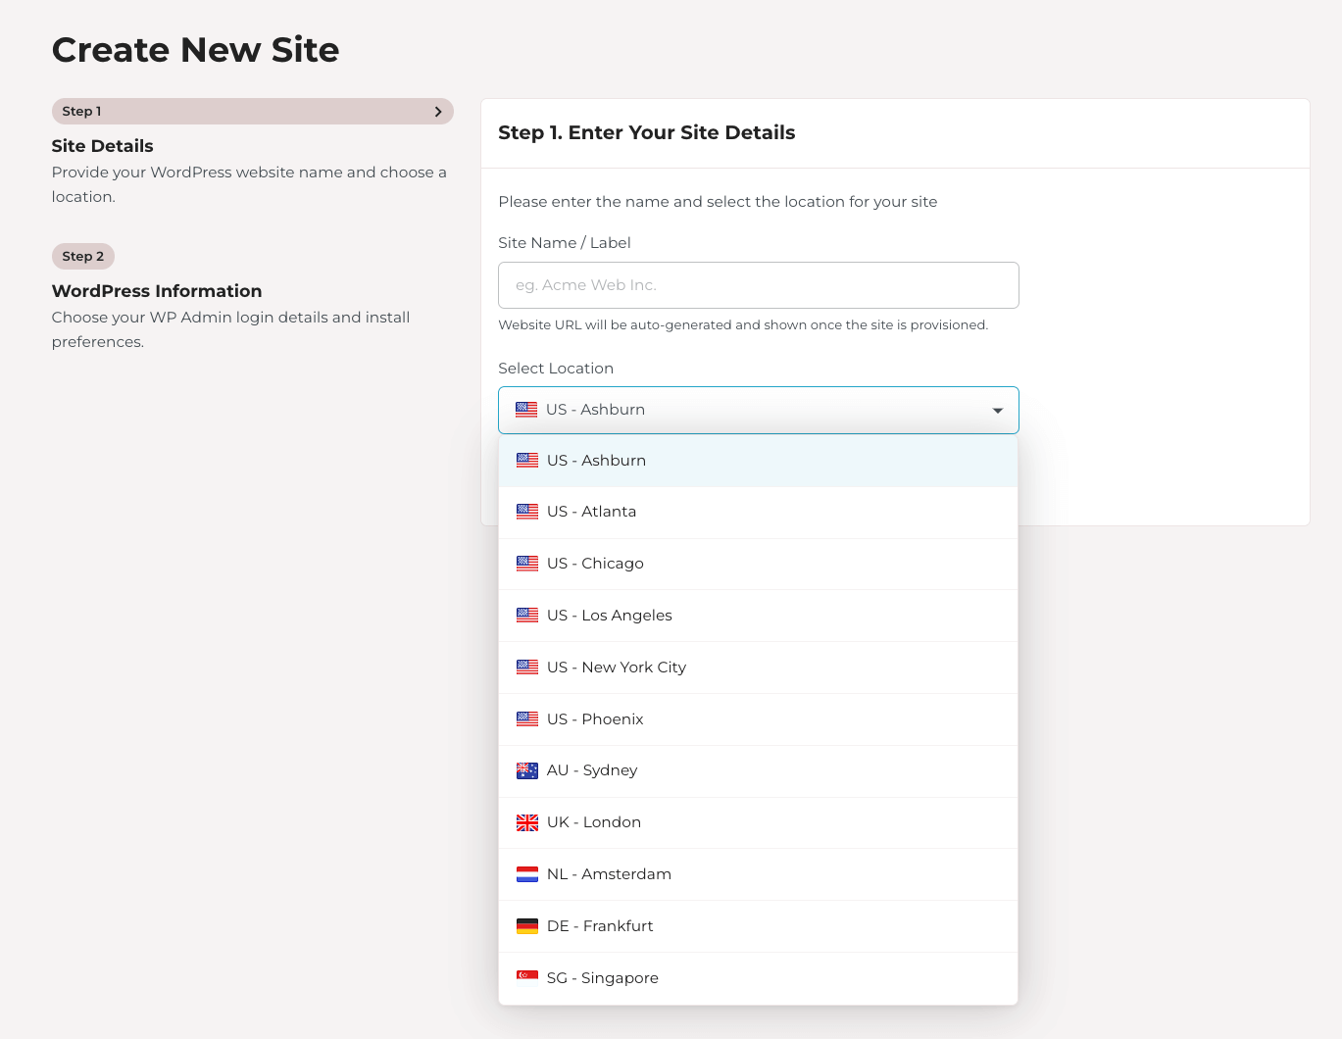The image size is (1342, 1039).
Task: Click the US flag icon beside New York City
Action: (527, 668)
